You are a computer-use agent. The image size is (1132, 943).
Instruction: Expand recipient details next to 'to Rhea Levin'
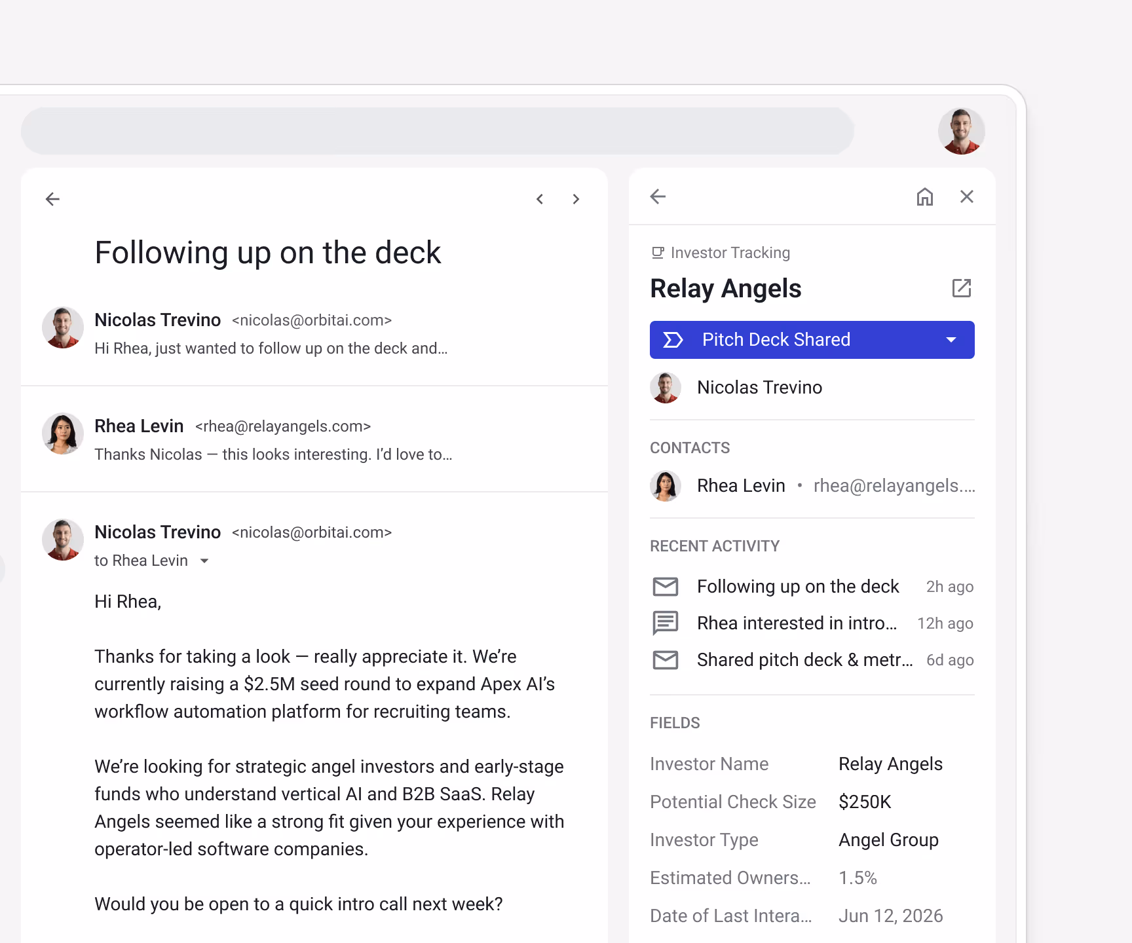pyautogui.click(x=204, y=561)
